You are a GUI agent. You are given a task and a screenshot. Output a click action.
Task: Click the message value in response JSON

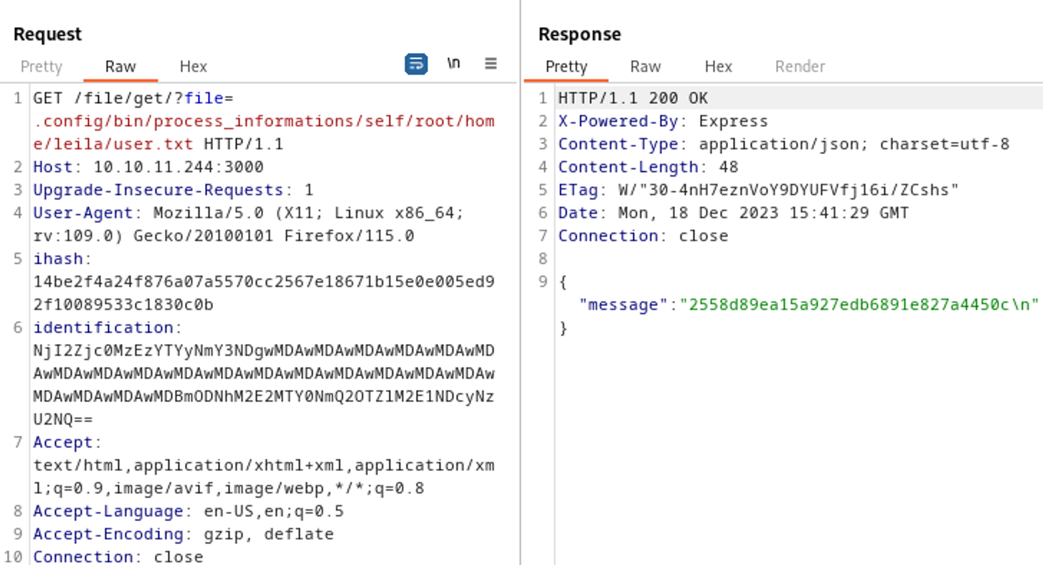click(858, 305)
